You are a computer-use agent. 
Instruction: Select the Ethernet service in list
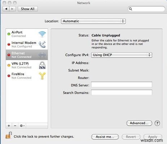tap(27, 55)
